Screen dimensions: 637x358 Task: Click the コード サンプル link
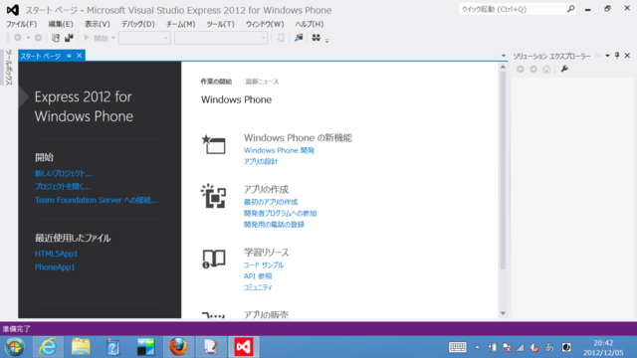[x=264, y=265]
